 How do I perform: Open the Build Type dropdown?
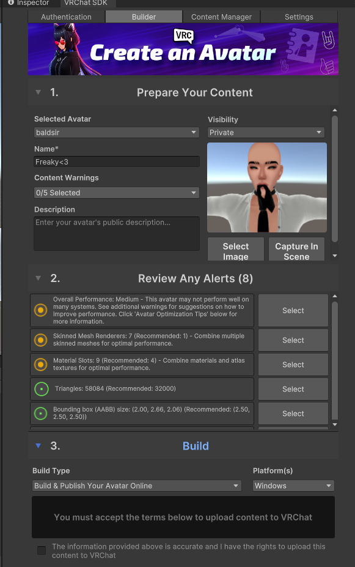tap(136, 486)
